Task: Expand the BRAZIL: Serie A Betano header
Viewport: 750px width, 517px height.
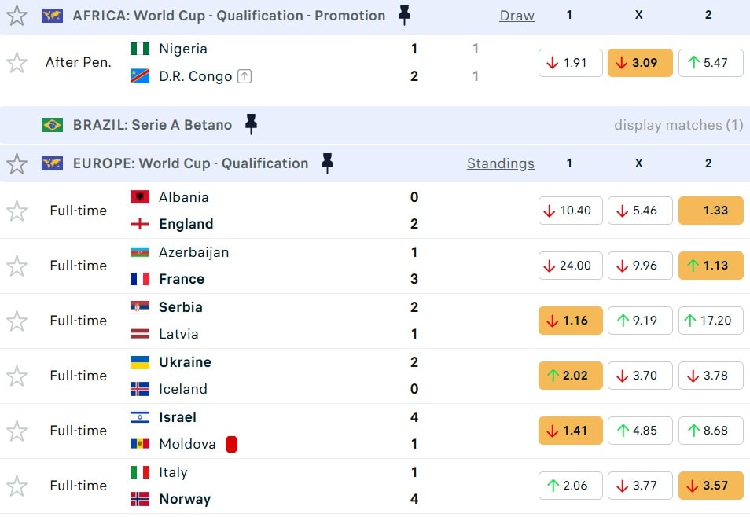Action: click(153, 125)
